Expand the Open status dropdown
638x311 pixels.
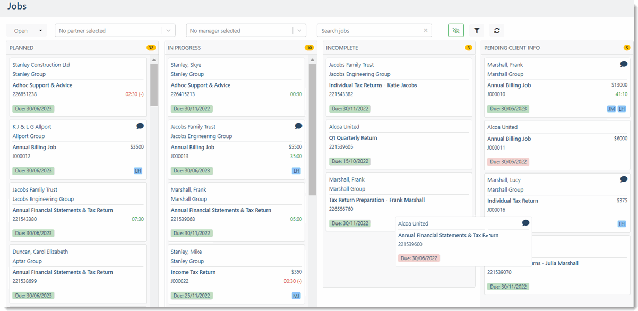(x=27, y=31)
